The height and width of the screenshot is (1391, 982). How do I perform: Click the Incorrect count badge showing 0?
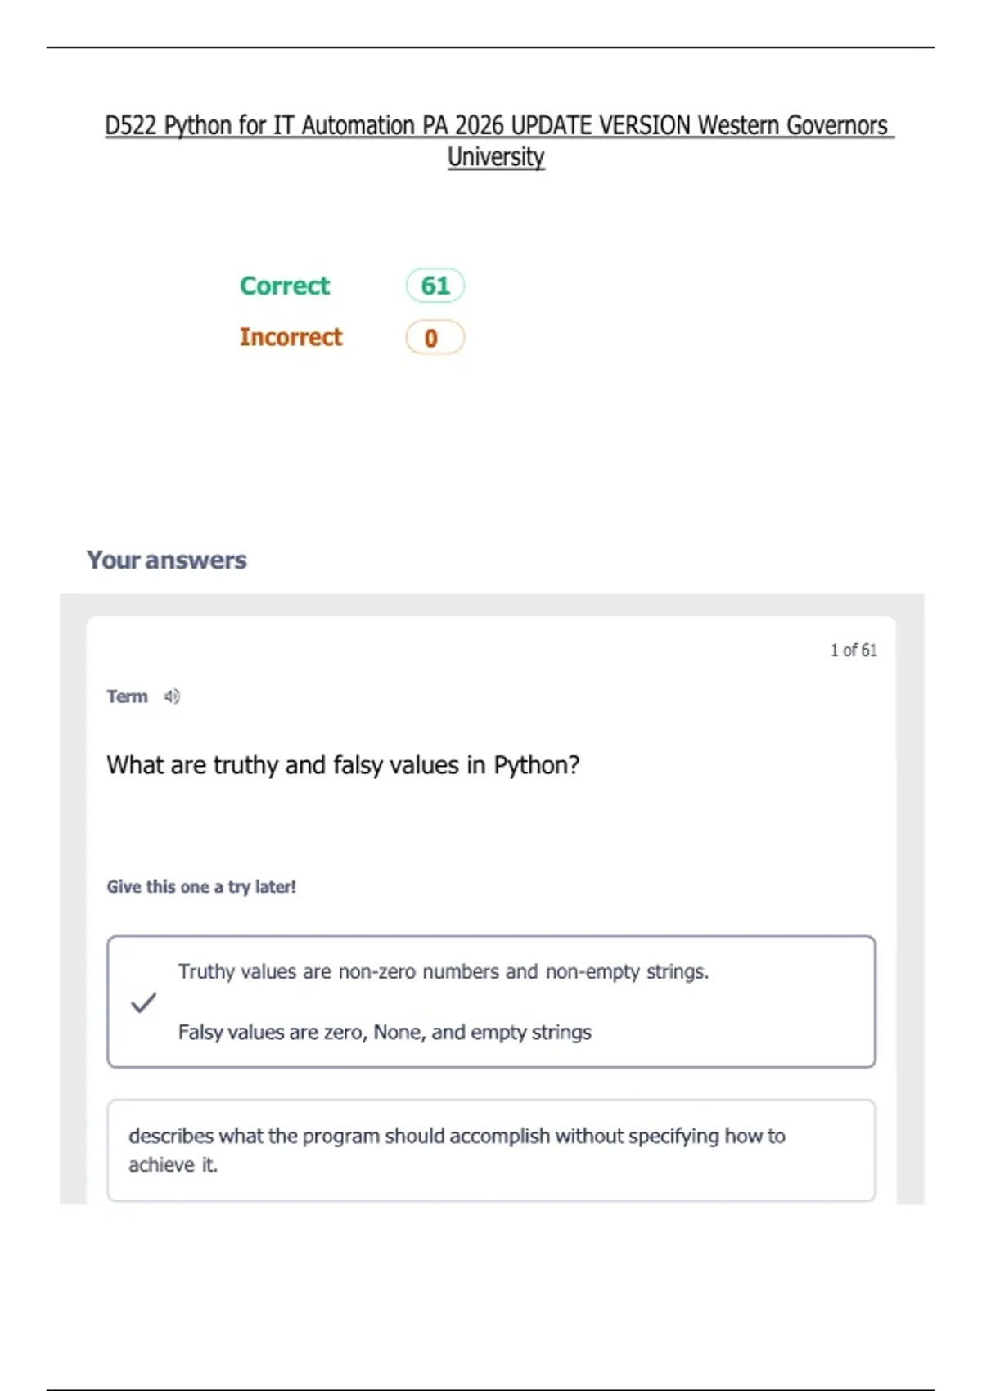coord(435,337)
